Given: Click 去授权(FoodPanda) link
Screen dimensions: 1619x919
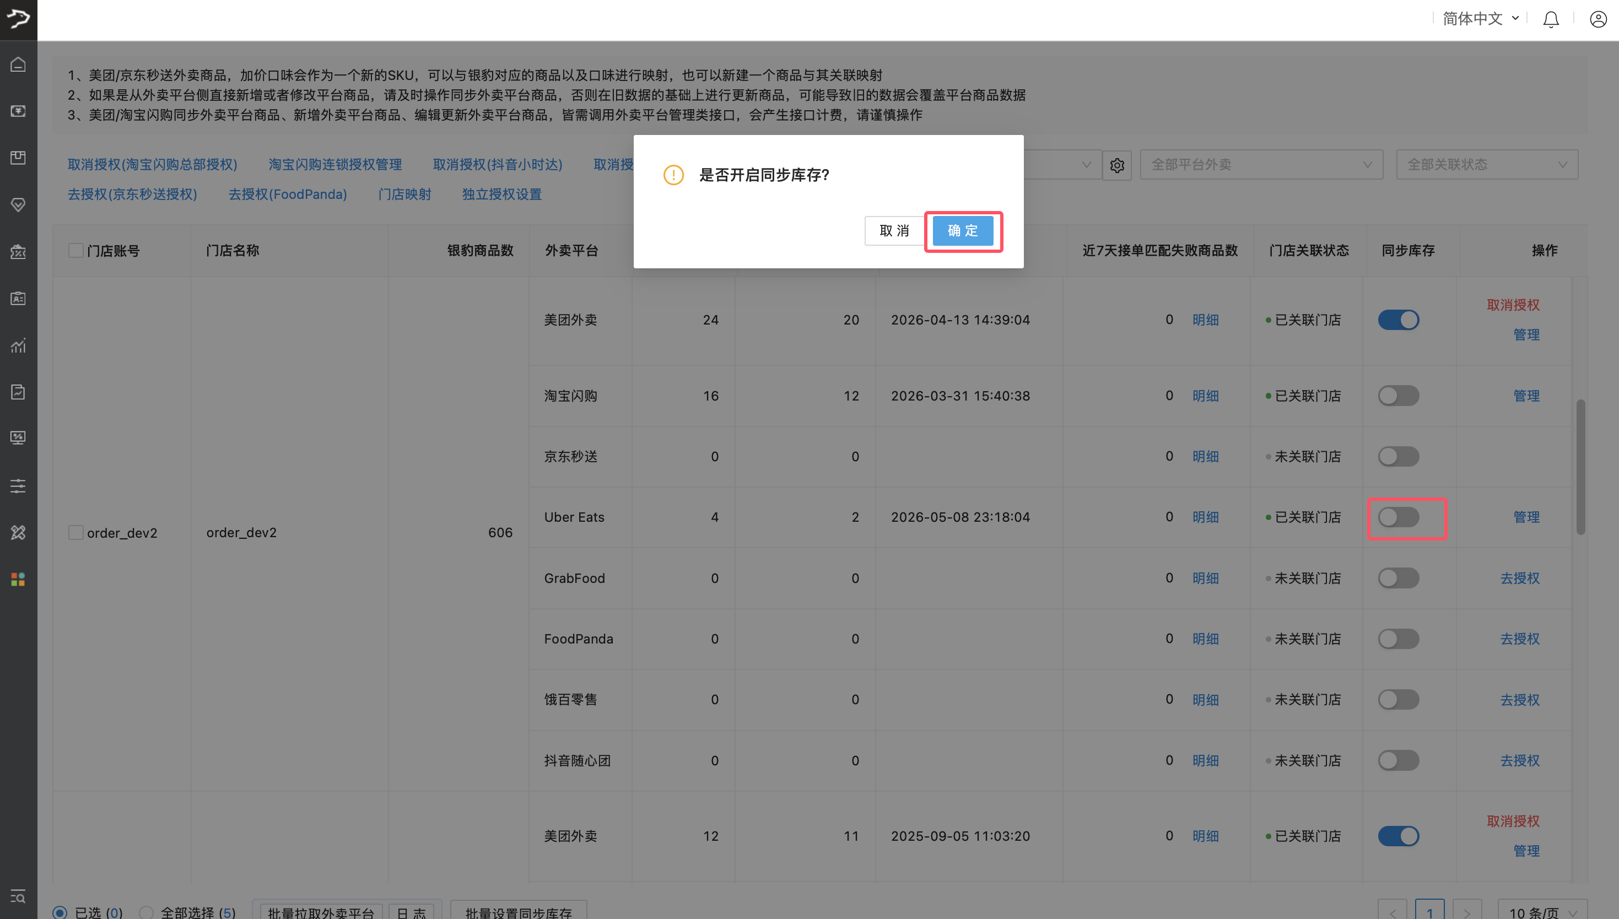Looking at the screenshot, I should [288, 194].
